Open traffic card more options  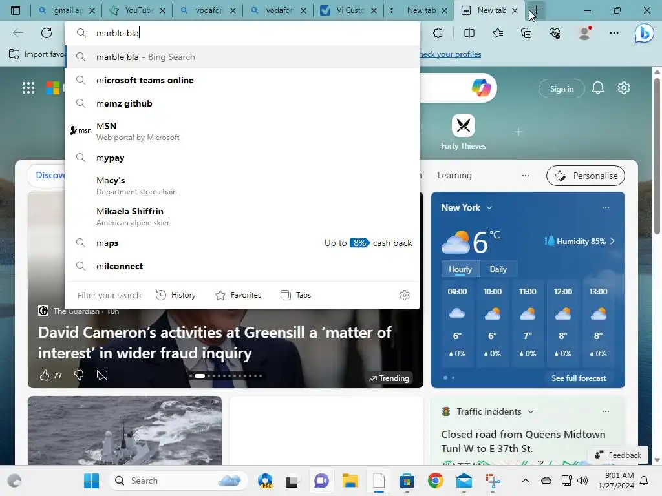coord(605,411)
